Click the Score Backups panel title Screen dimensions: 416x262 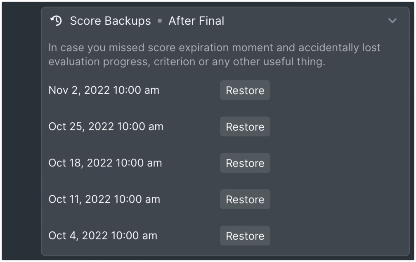[110, 21]
